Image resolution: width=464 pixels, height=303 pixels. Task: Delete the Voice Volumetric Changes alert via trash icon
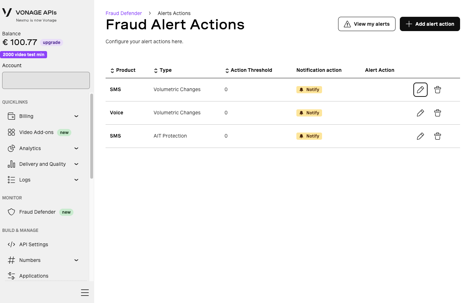437,113
